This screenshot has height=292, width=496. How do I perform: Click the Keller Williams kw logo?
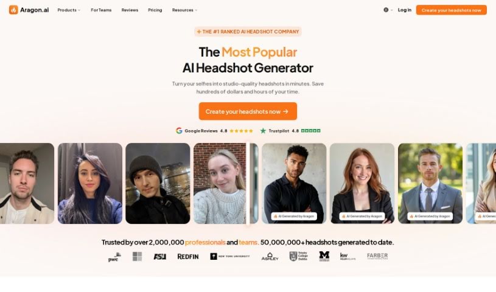[x=348, y=256]
